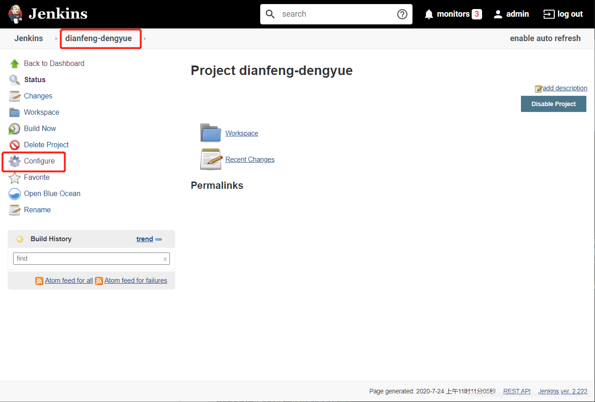Image resolution: width=595 pixels, height=402 pixels.
Task: Go Back to Dashboard
Action: tap(54, 64)
